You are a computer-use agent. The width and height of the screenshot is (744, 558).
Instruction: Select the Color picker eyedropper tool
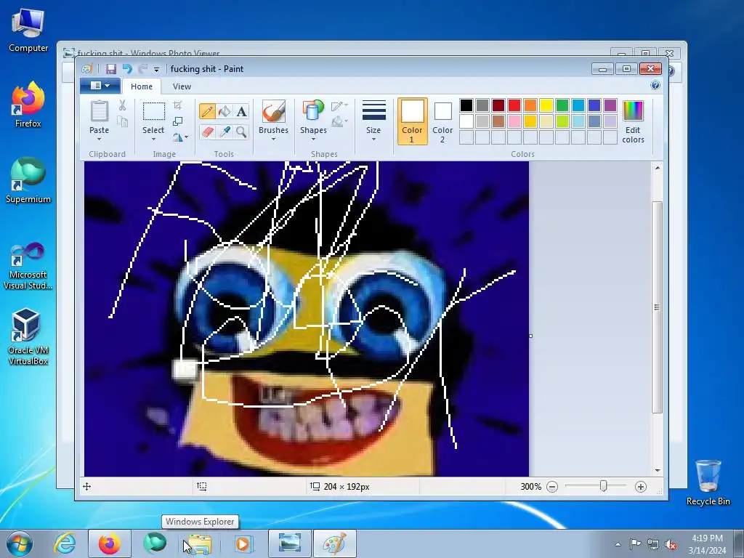225,132
